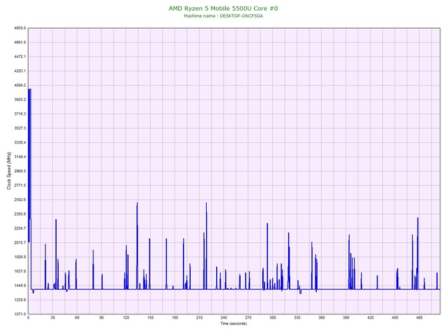
Task: Click the 90 seconds x-axis tick
Action: (x=101, y=318)
